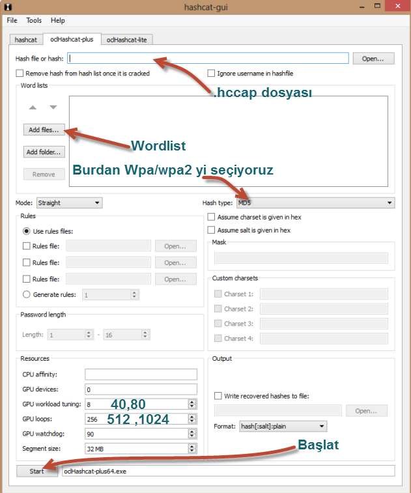Check Assume salt is given in hex
411x493 pixels.
coord(211,230)
